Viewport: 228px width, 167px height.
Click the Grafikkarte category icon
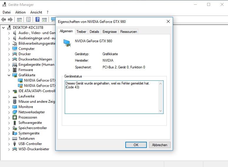click(15, 75)
